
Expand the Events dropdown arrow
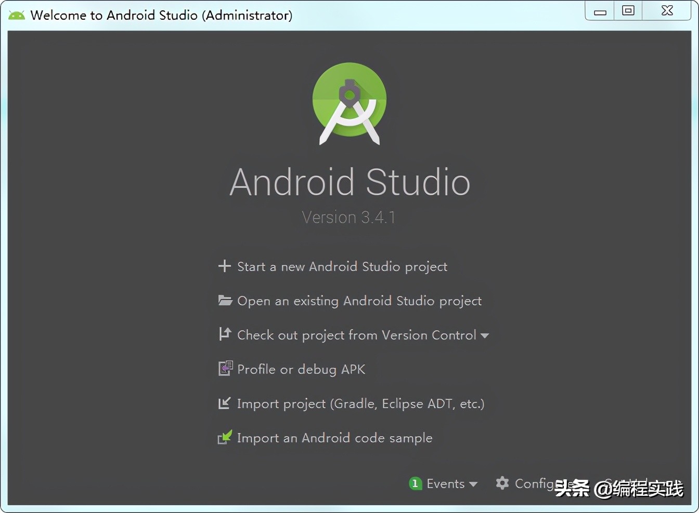[x=473, y=484]
